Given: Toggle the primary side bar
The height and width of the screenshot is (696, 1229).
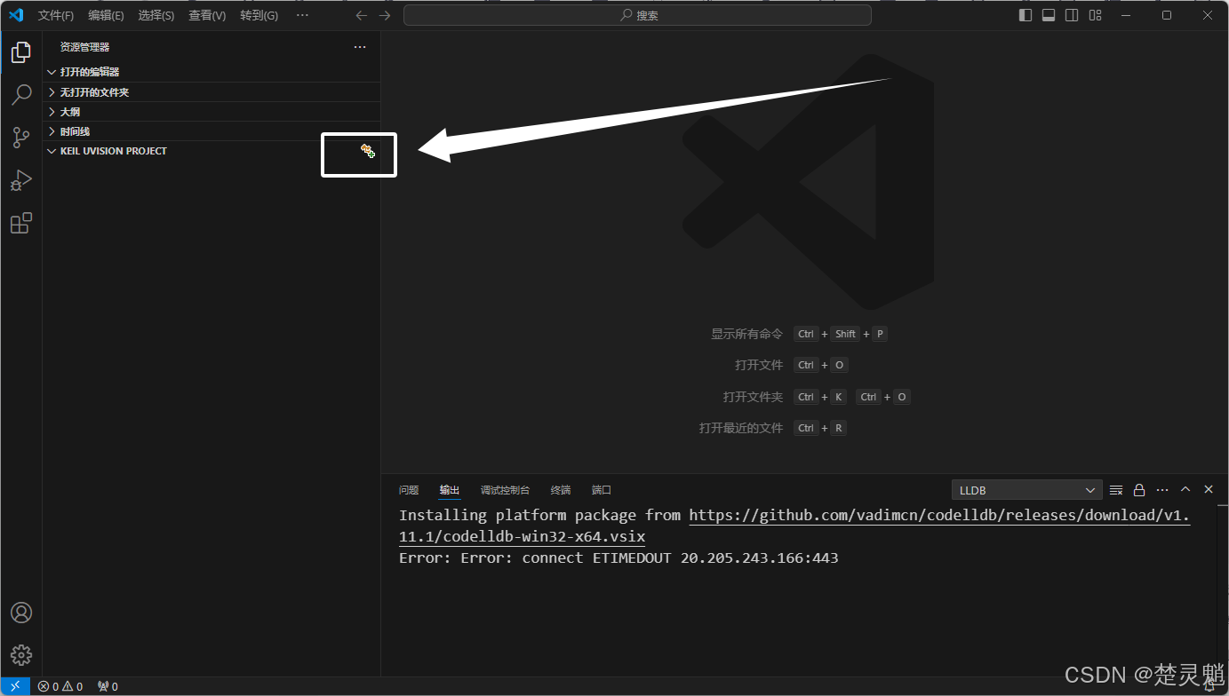Looking at the screenshot, I should pyautogui.click(x=1025, y=15).
